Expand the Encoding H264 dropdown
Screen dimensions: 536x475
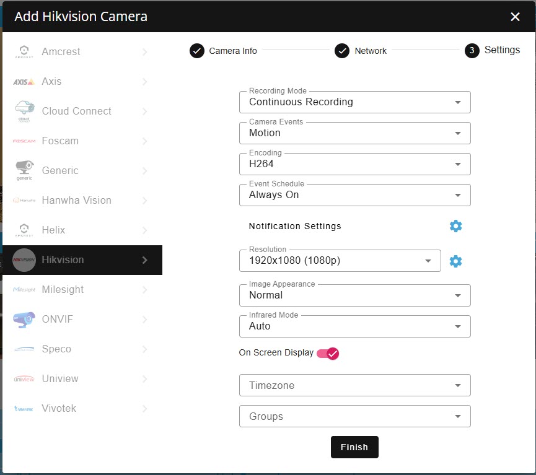coord(354,164)
